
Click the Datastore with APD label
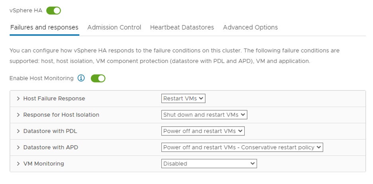[51, 147]
